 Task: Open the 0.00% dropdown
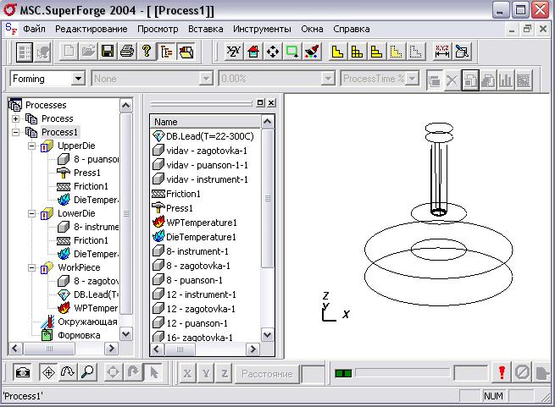pos(328,79)
